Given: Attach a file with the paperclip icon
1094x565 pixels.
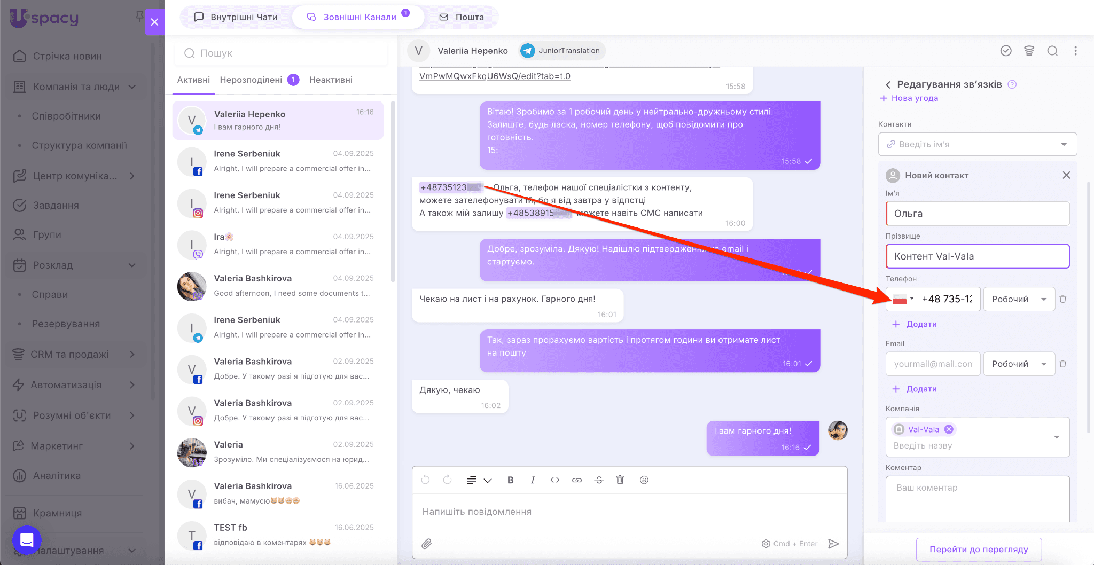Looking at the screenshot, I should coord(426,544).
